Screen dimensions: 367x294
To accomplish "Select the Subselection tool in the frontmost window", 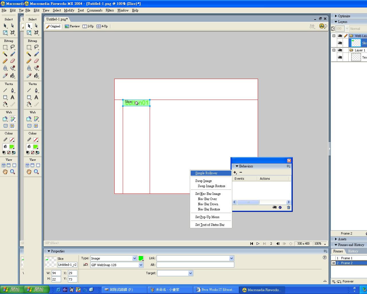I will (x=36, y=26).
